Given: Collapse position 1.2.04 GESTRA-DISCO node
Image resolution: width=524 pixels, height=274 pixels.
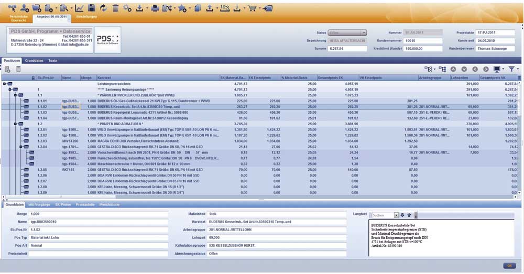Looking at the screenshot, I should pos(21,147).
